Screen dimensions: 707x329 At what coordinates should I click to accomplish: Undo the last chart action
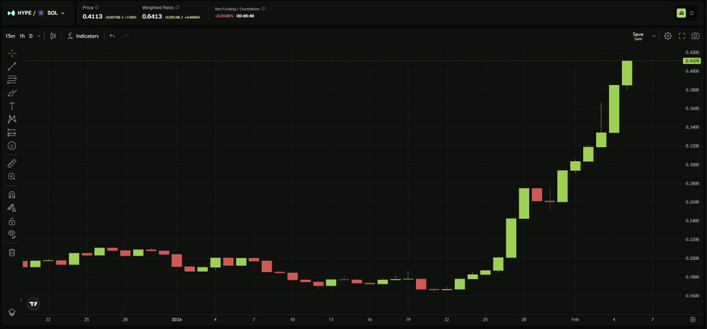[x=112, y=36]
